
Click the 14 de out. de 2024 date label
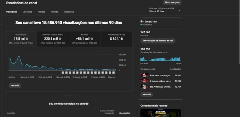[63, 77]
